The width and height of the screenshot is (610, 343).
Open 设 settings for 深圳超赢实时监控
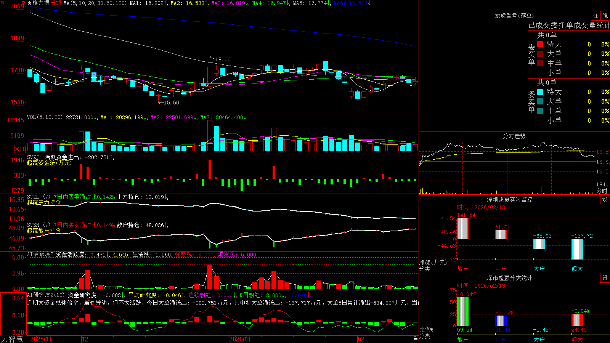point(605,199)
